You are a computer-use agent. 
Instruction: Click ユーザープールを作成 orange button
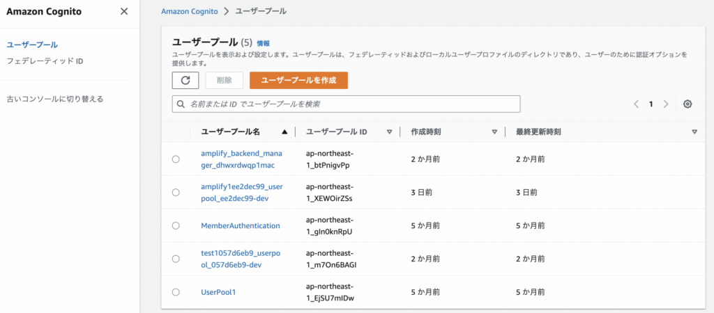coord(298,81)
